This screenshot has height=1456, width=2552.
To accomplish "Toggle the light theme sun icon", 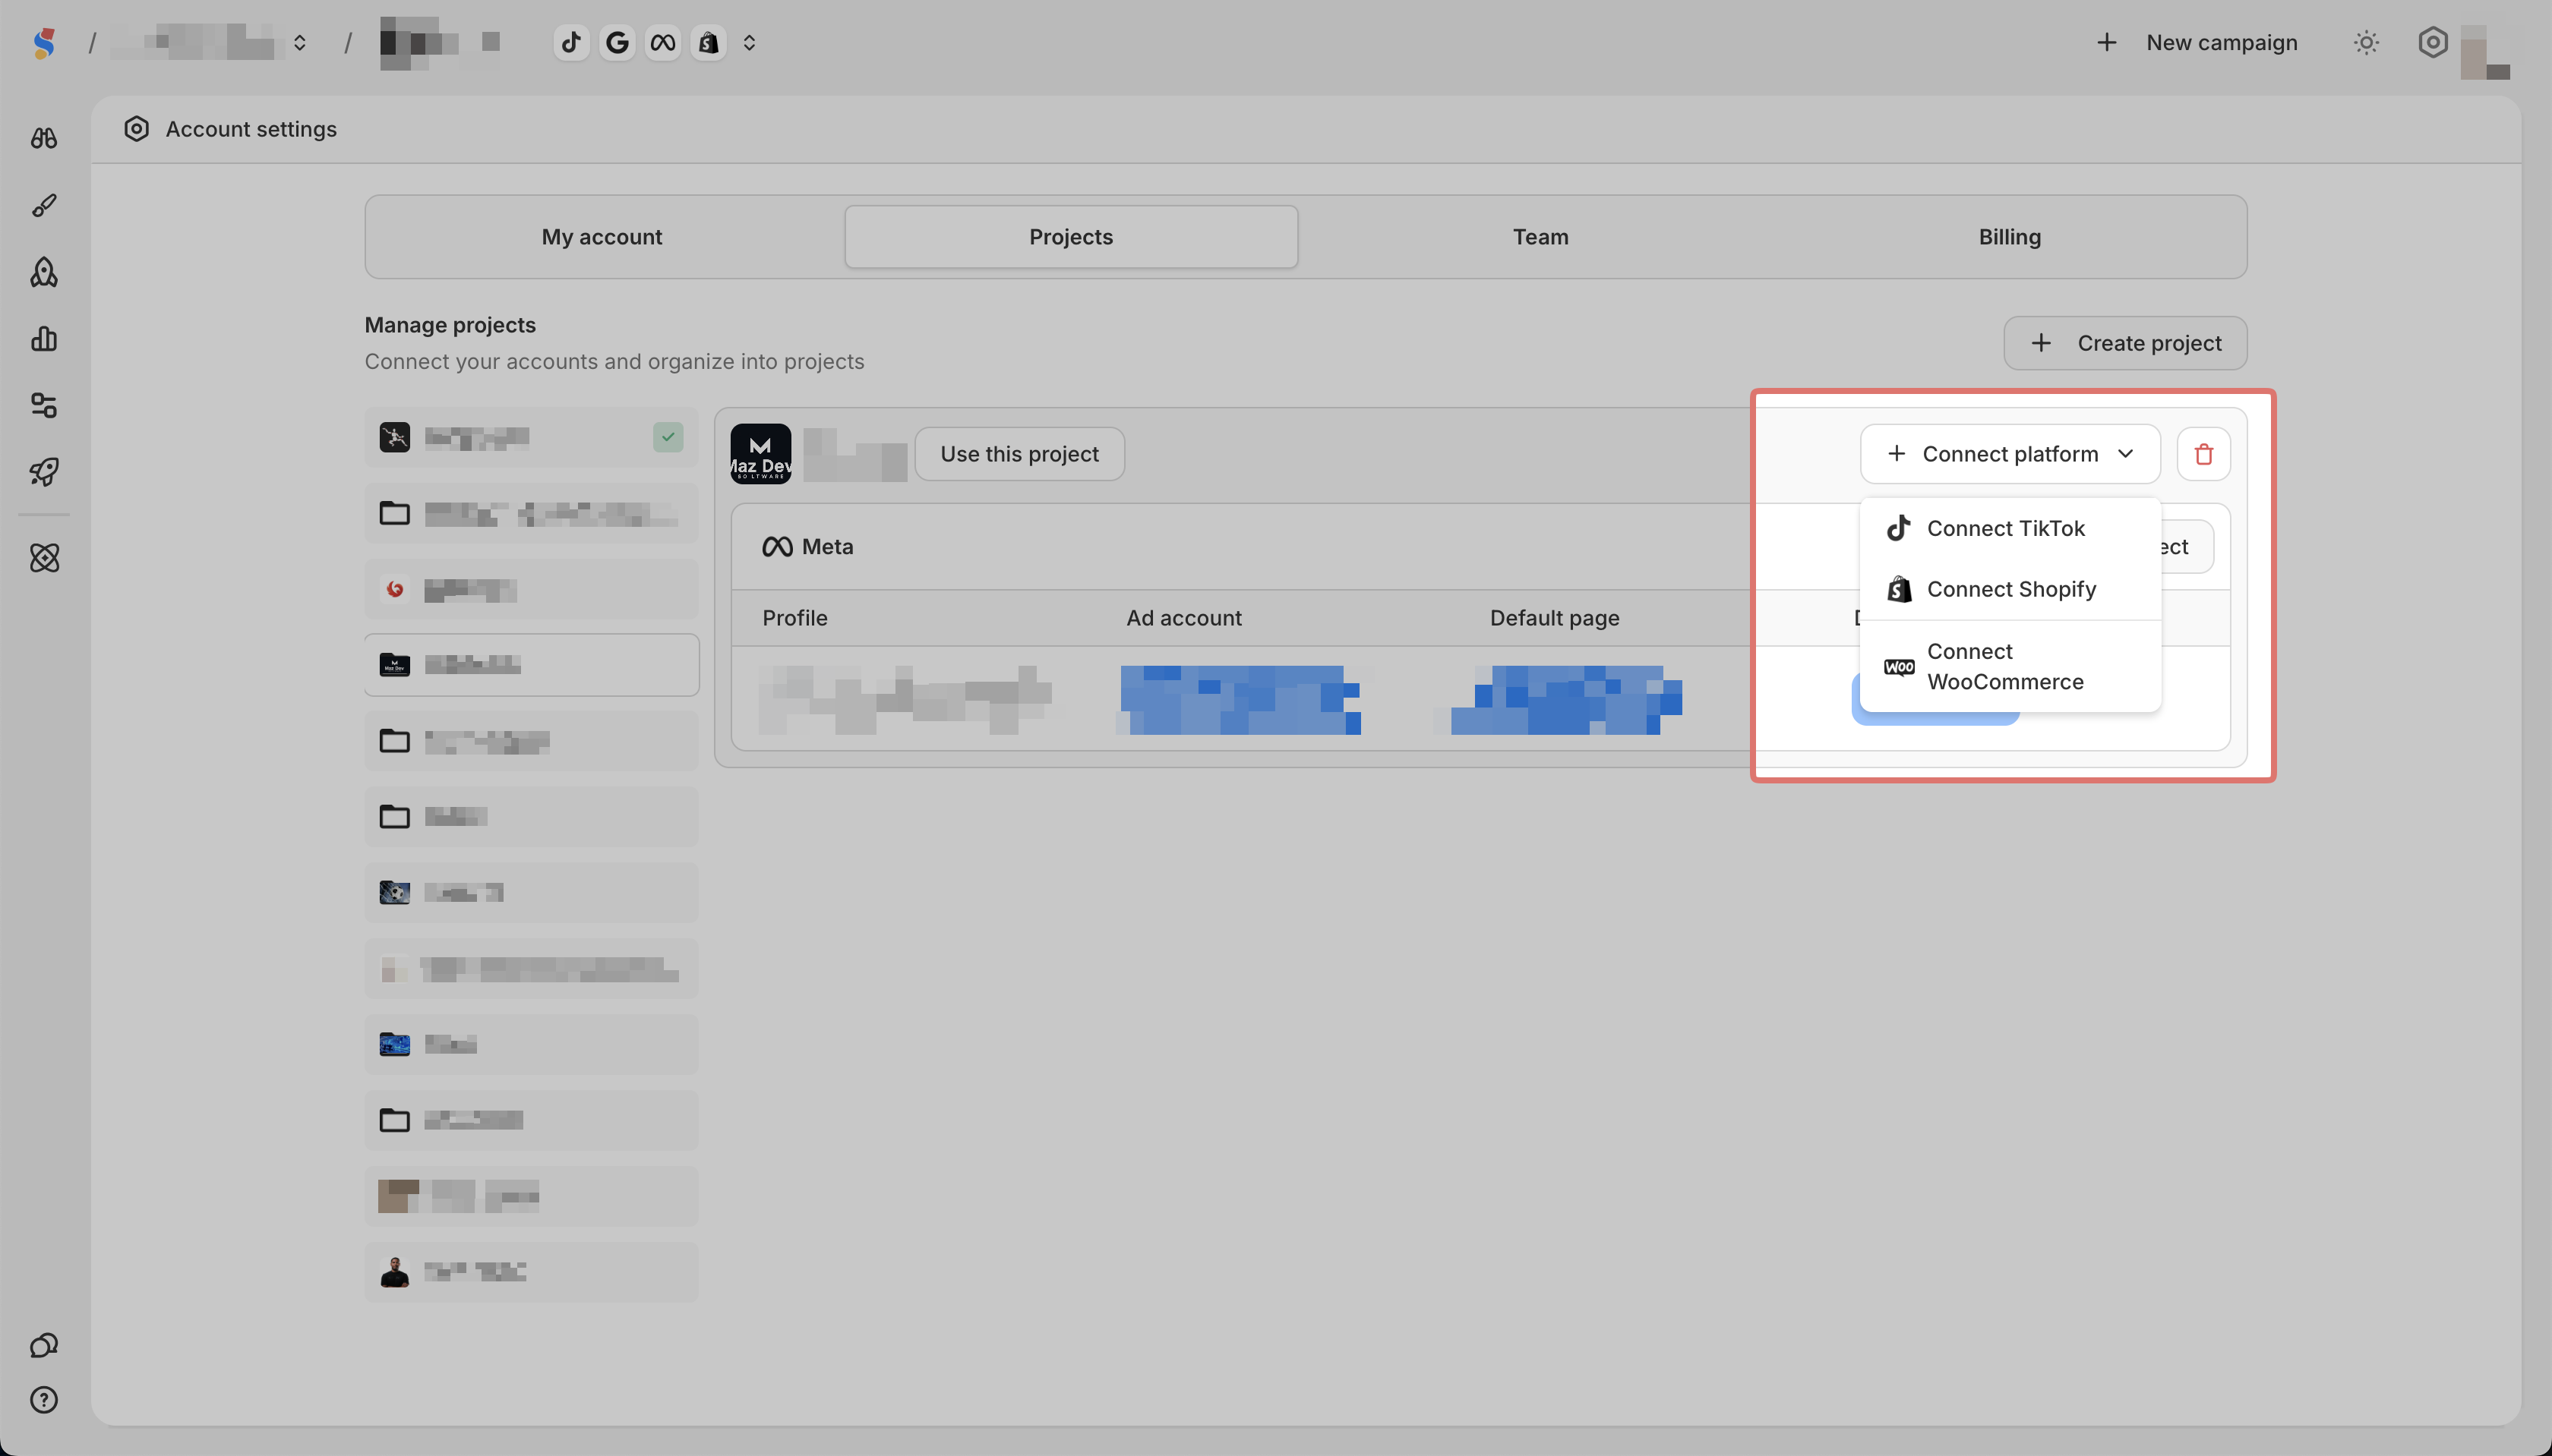I will (x=2366, y=43).
